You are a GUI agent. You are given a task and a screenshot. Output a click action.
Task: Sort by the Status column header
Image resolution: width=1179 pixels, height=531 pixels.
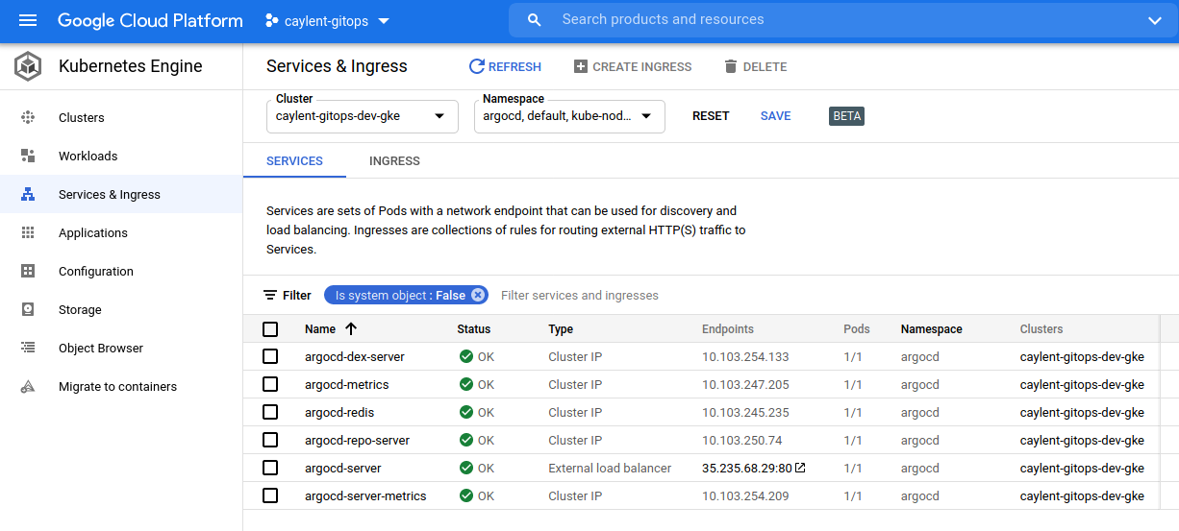click(473, 328)
